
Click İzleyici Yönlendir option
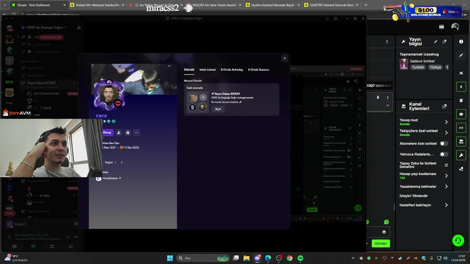(x=414, y=196)
